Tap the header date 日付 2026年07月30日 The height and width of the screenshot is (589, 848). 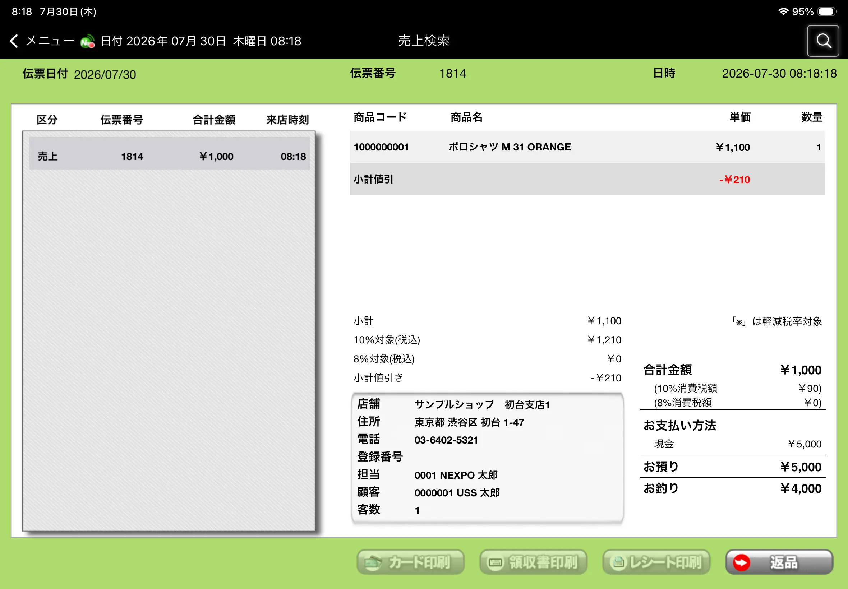tap(163, 41)
